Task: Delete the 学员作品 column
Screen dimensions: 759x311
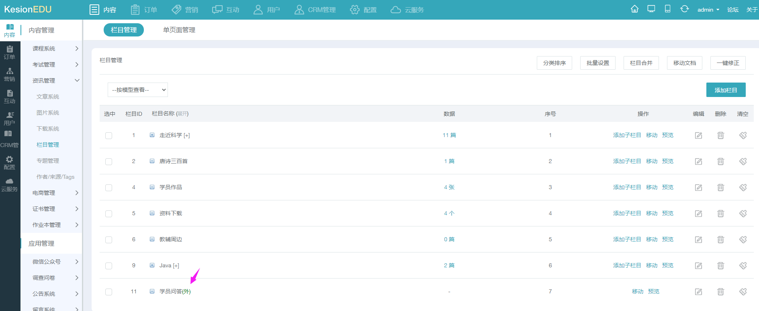Action: tap(721, 188)
